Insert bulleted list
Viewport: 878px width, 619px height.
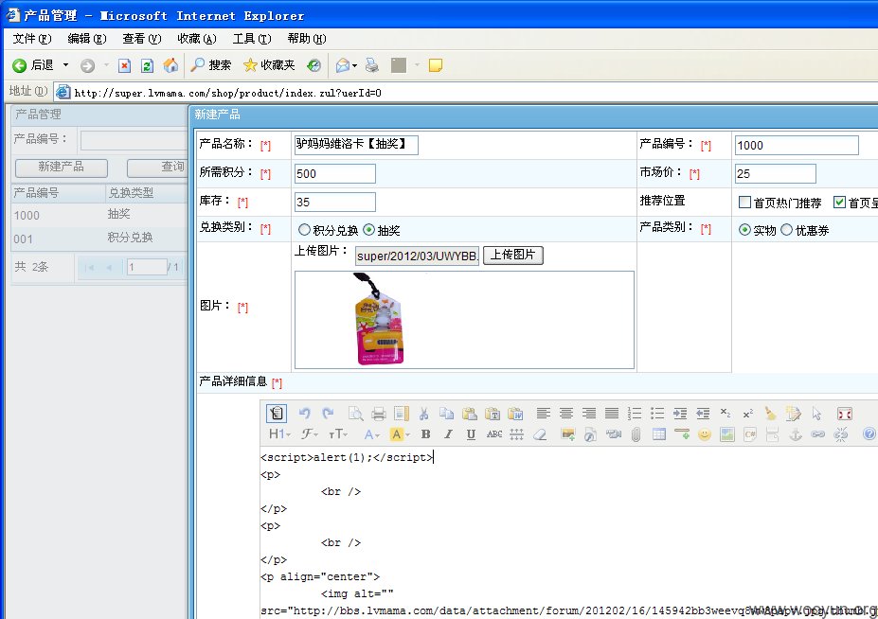[657, 414]
